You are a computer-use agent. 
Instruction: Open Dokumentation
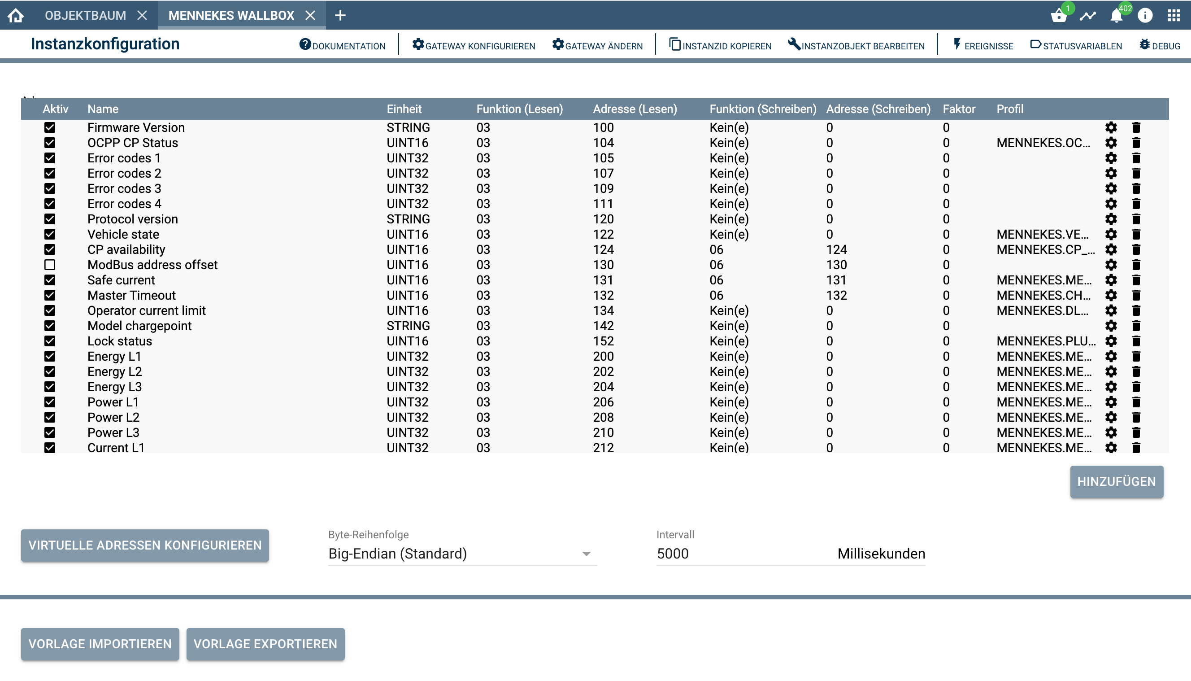click(x=342, y=45)
